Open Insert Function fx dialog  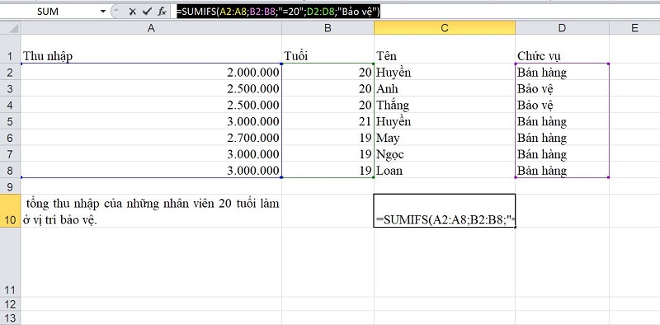(162, 12)
